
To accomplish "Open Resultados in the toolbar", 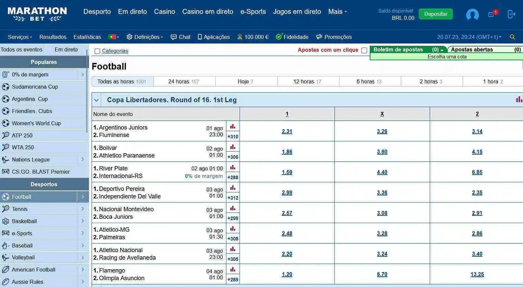I will 53,37.
